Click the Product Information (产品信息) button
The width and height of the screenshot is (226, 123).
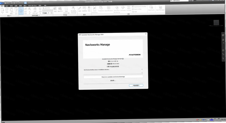[x=136, y=85]
